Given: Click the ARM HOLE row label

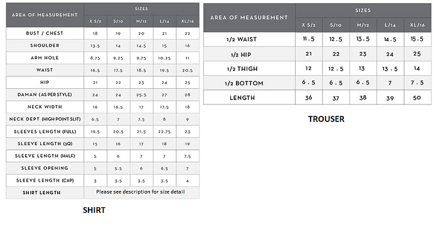Looking at the screenshot, I should coord(45,58).
